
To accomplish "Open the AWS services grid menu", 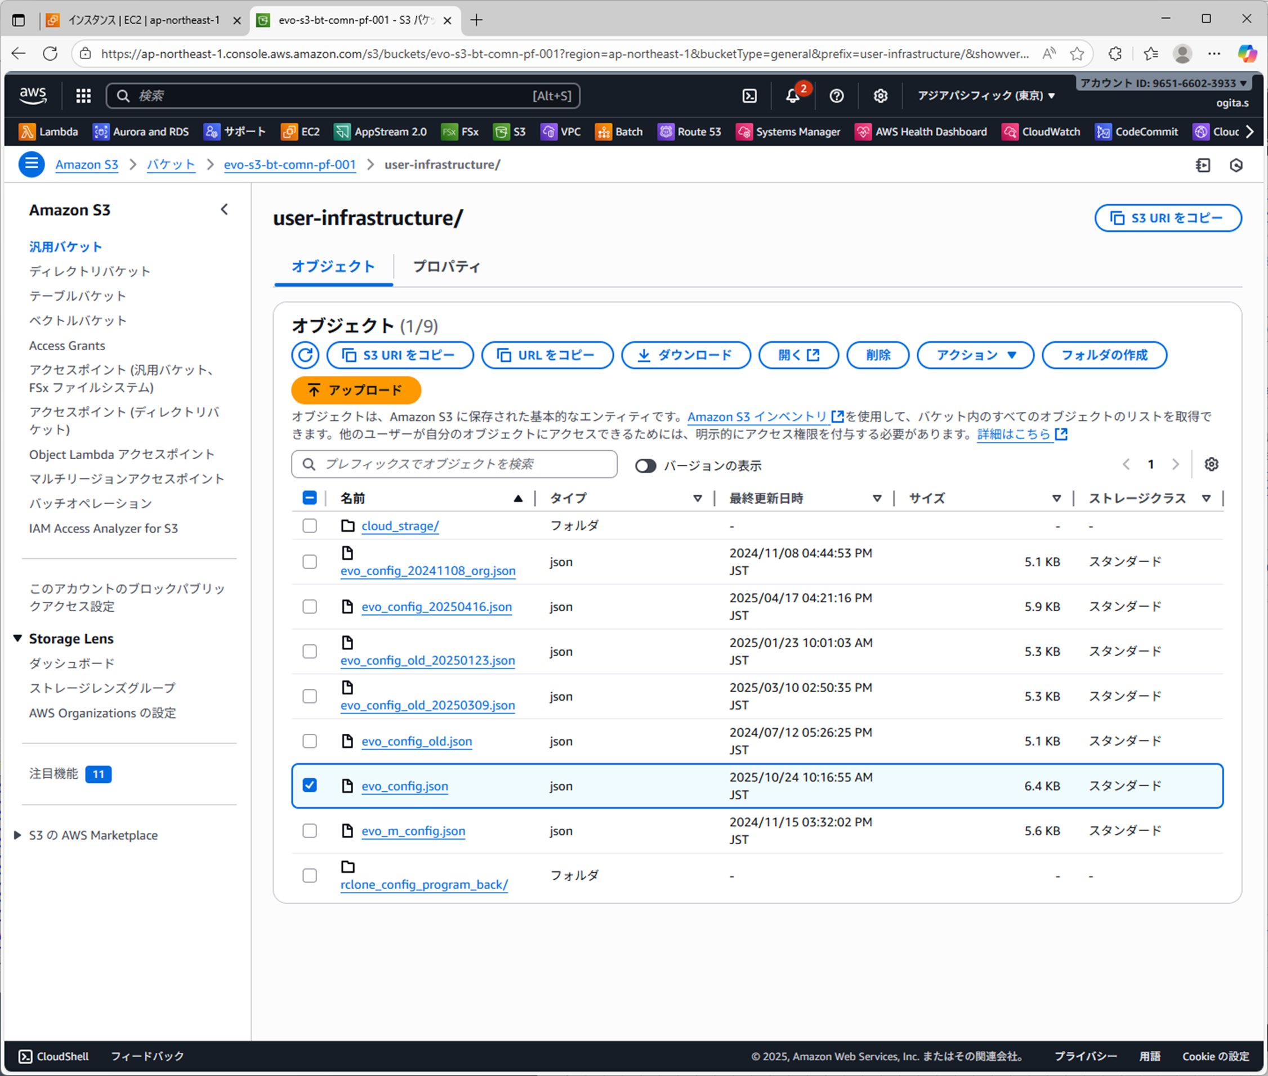I will coord(83,96).
